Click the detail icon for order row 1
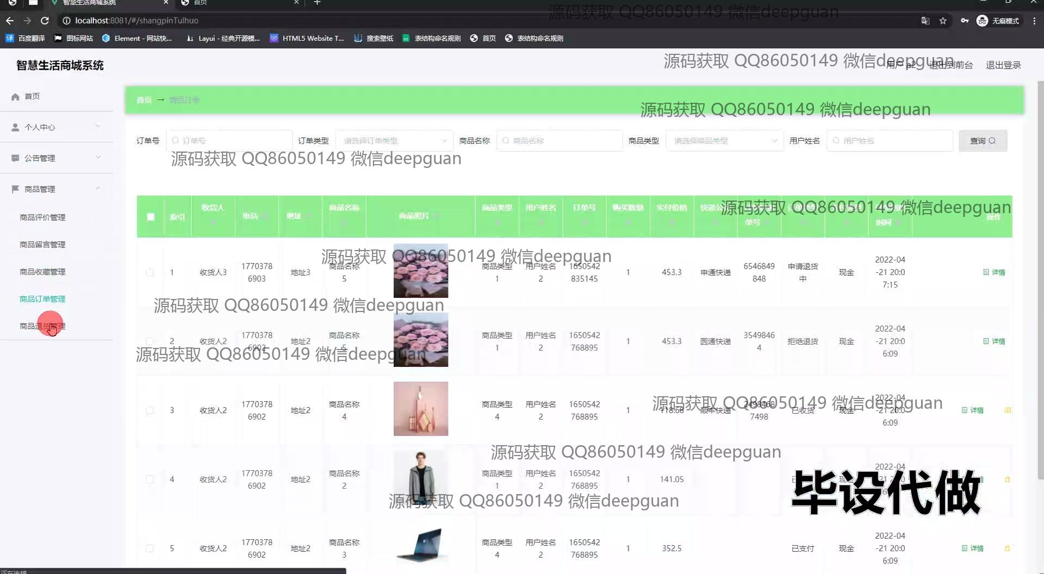This screenshot has height=574, width=1044. [994, 272]
